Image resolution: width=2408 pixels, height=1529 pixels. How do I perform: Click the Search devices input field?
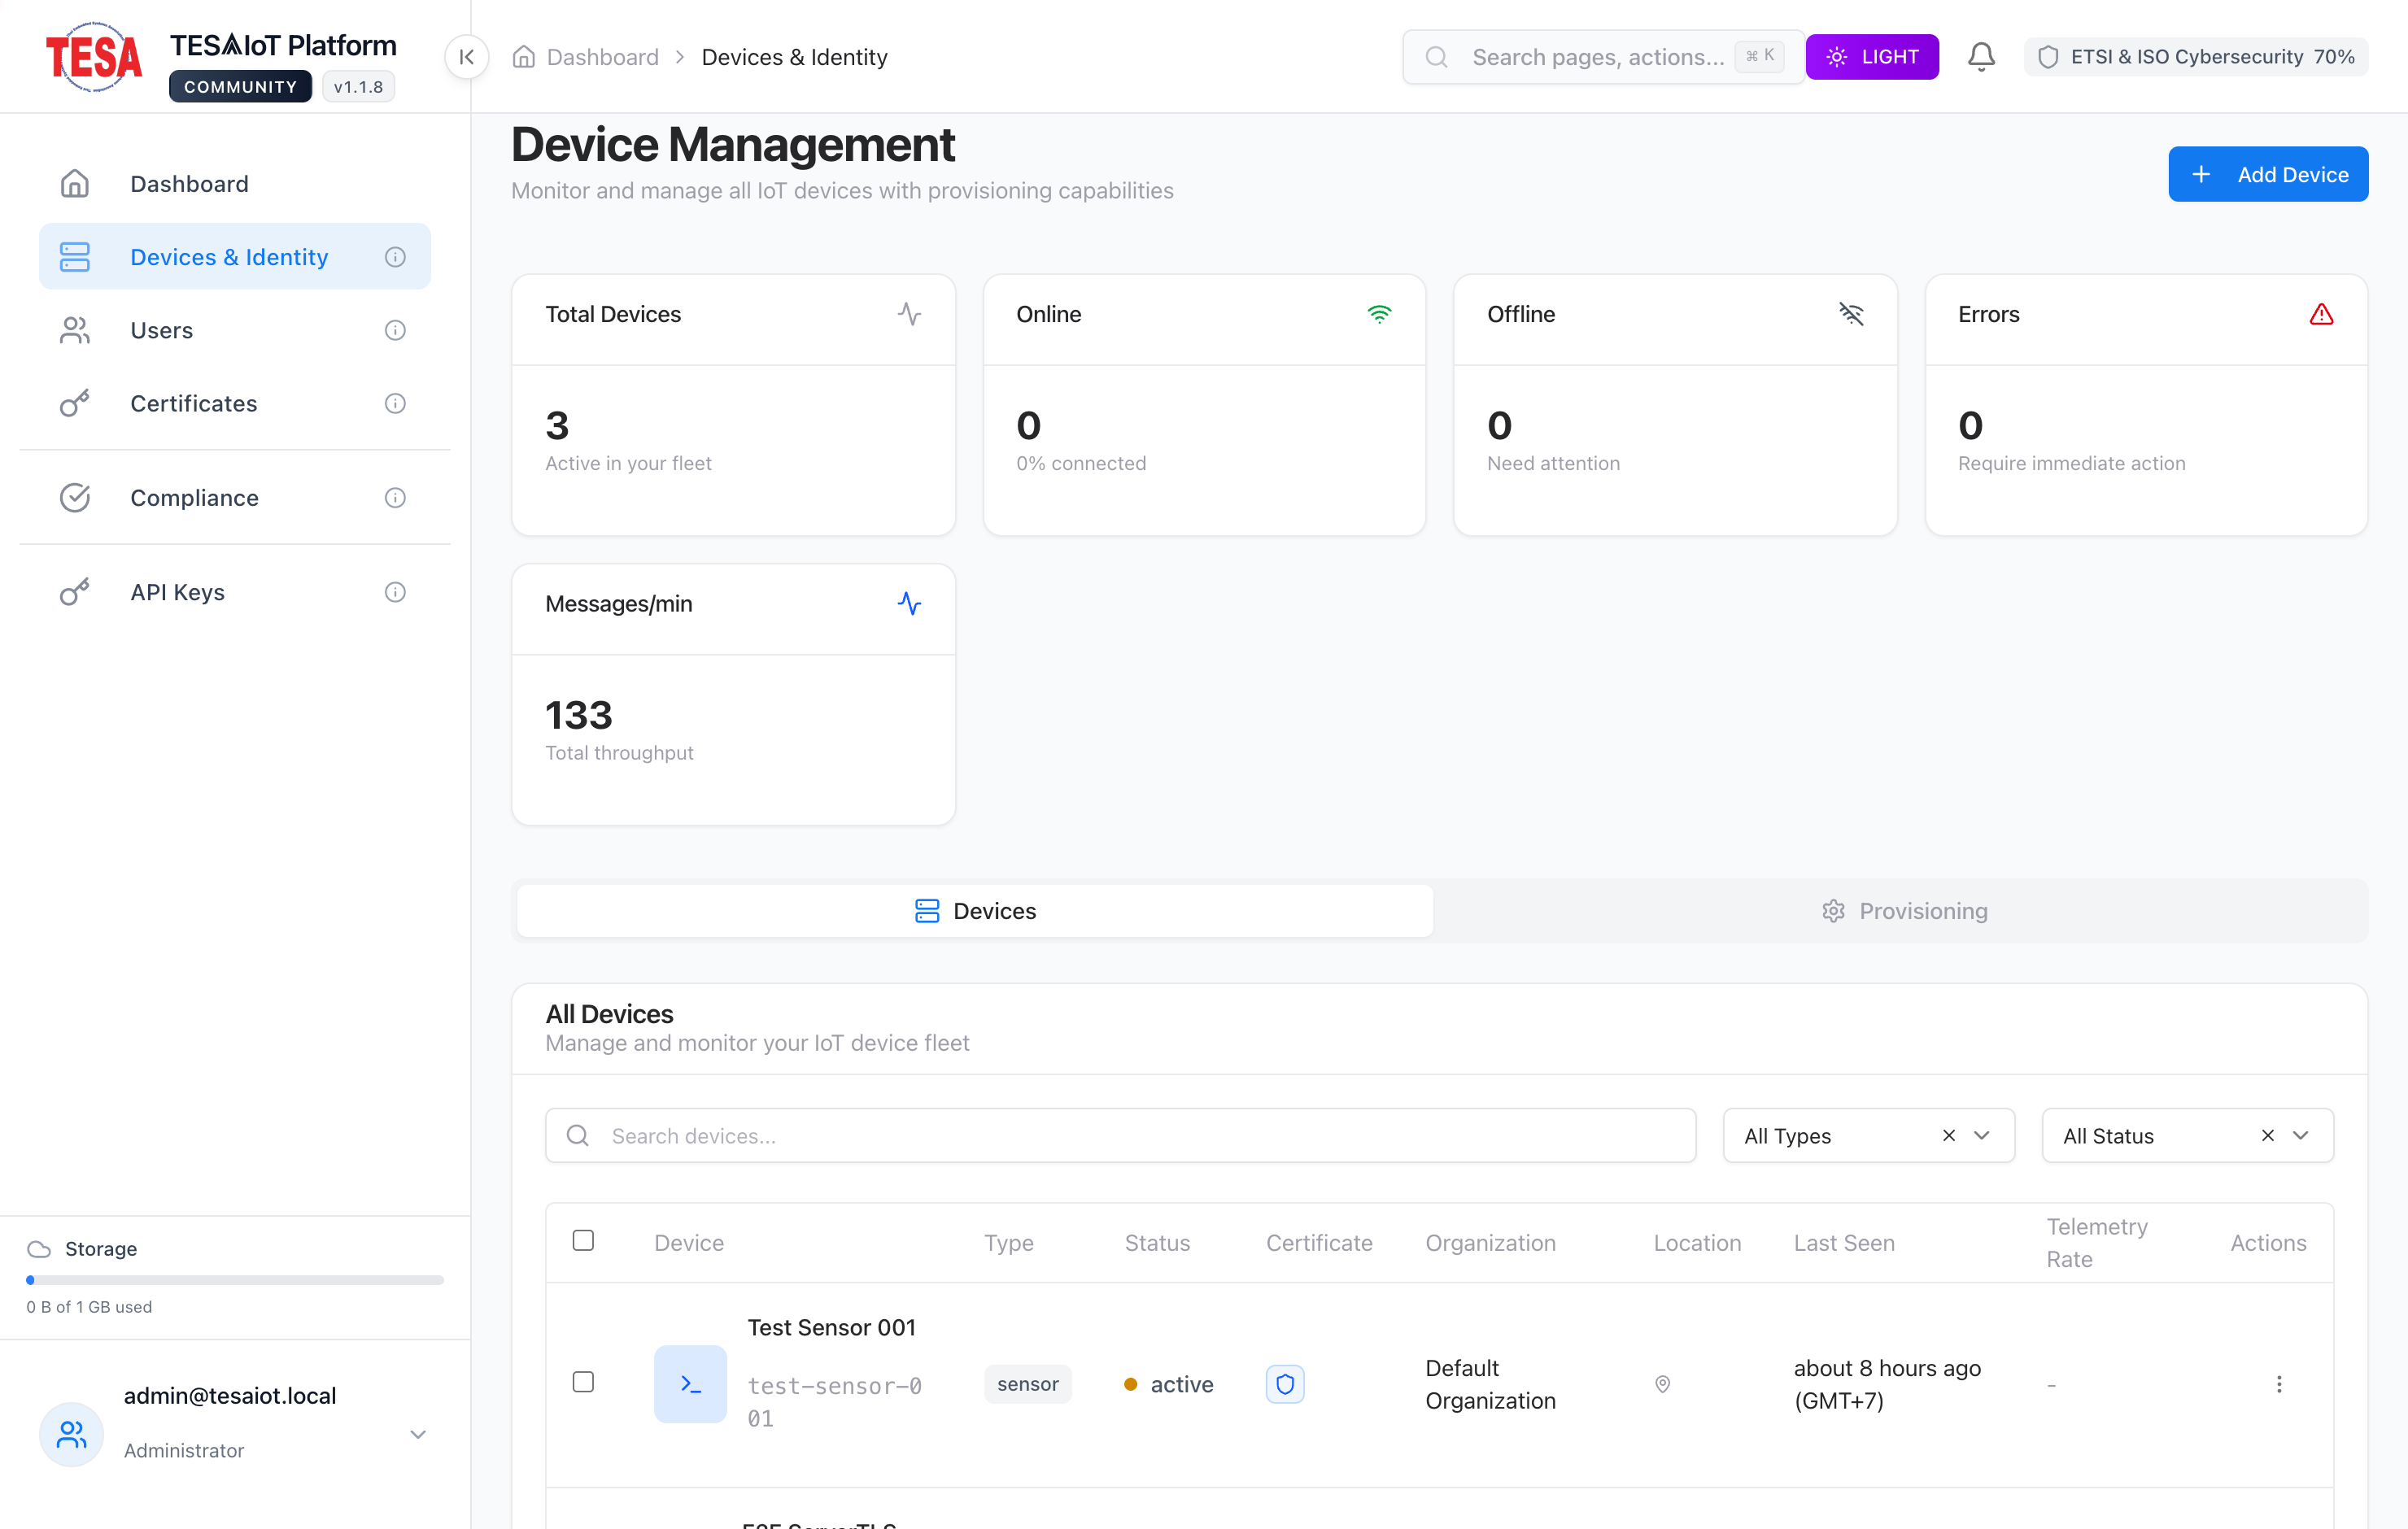[x=1120, y=1135]
